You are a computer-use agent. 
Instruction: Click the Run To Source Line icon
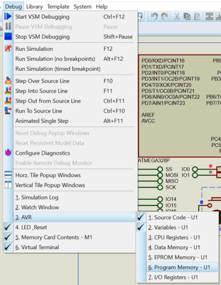[x=8, y=111]
